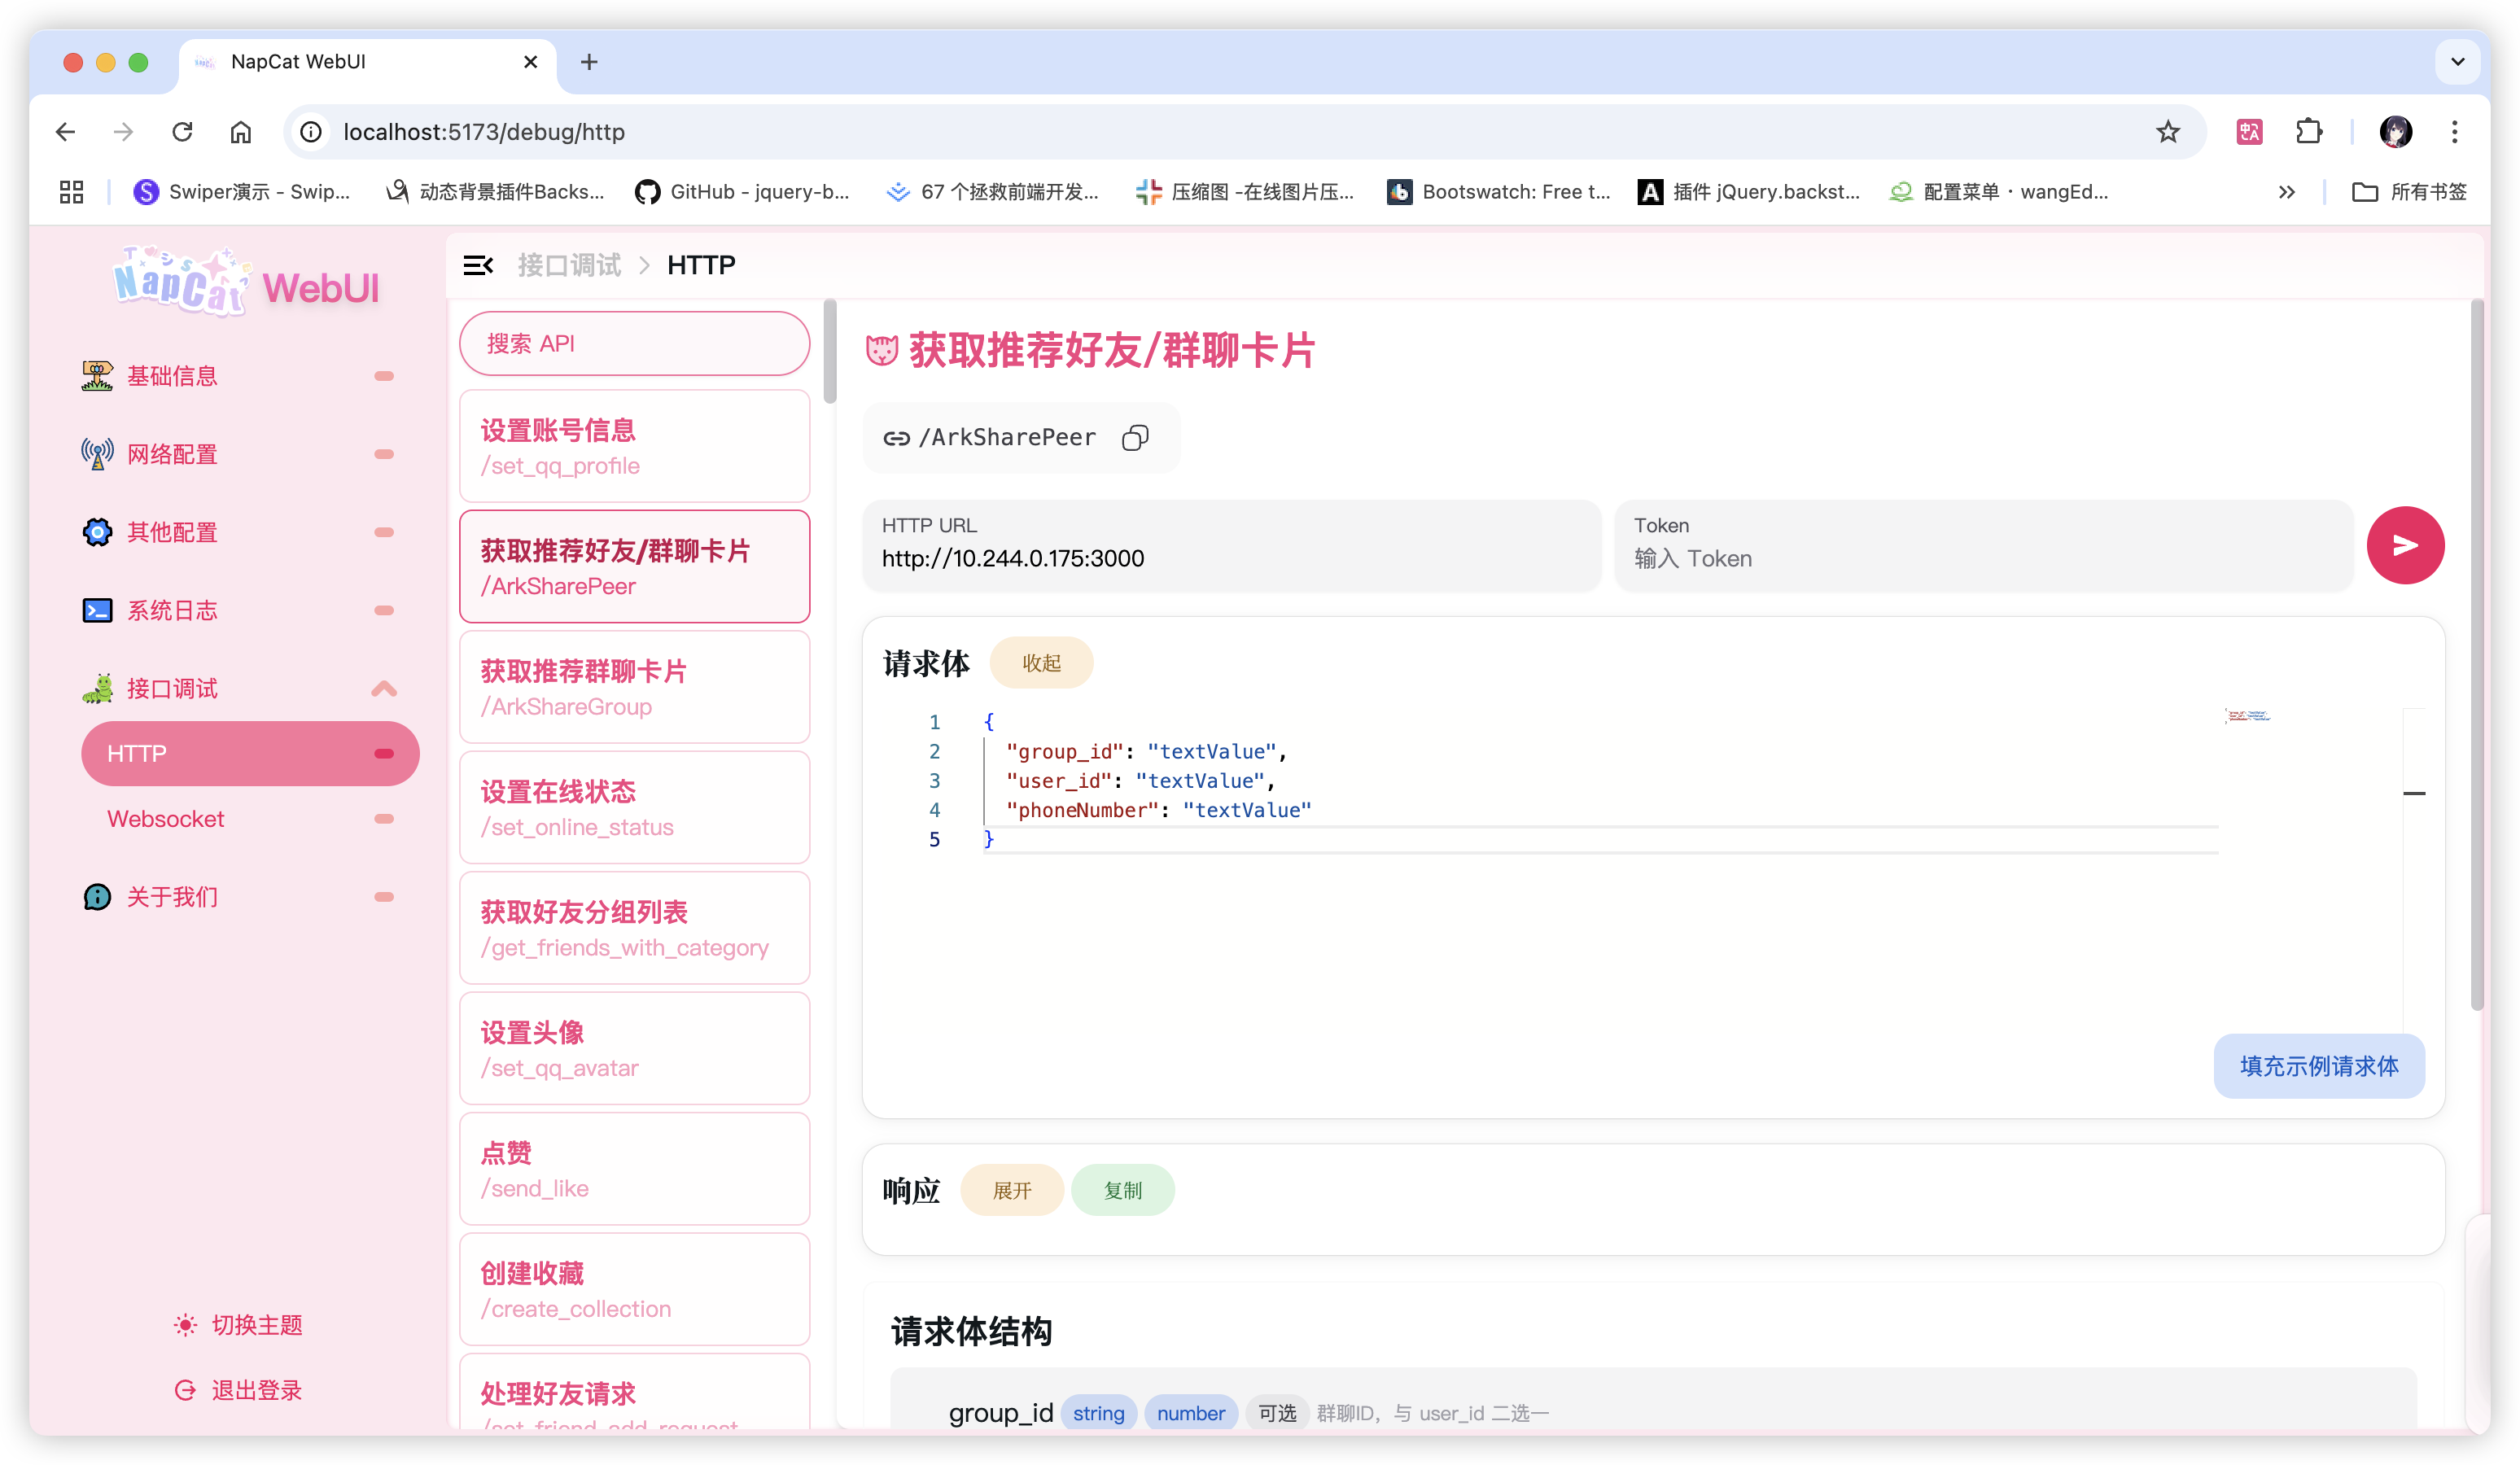The image size is (2520, 1465).
Task: Collapse the request body with 收起
Action: tap(1041, 663)
